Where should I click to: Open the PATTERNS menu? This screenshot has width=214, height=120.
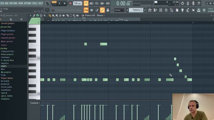(x=13, y=3)
